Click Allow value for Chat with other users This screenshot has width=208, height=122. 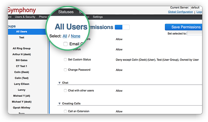pos(119,91)
